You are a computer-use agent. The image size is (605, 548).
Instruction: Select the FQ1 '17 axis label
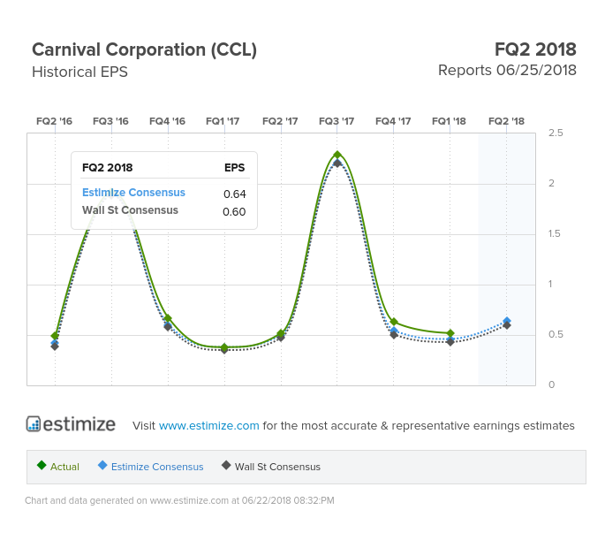pos(223,121)
